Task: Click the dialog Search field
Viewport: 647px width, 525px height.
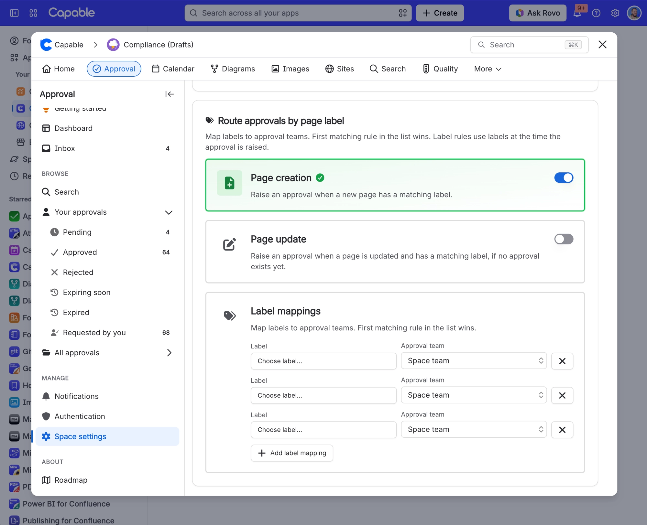Action: pos(529,45)
